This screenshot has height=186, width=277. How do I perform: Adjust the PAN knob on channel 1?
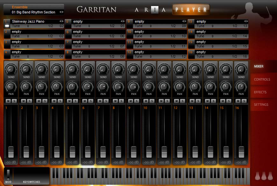coord(11,86)
